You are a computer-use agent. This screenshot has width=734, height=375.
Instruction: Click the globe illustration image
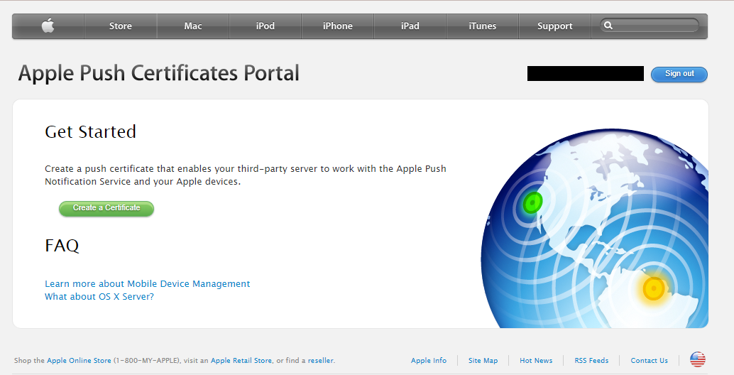pyautogui.click(x=594, y=228)
